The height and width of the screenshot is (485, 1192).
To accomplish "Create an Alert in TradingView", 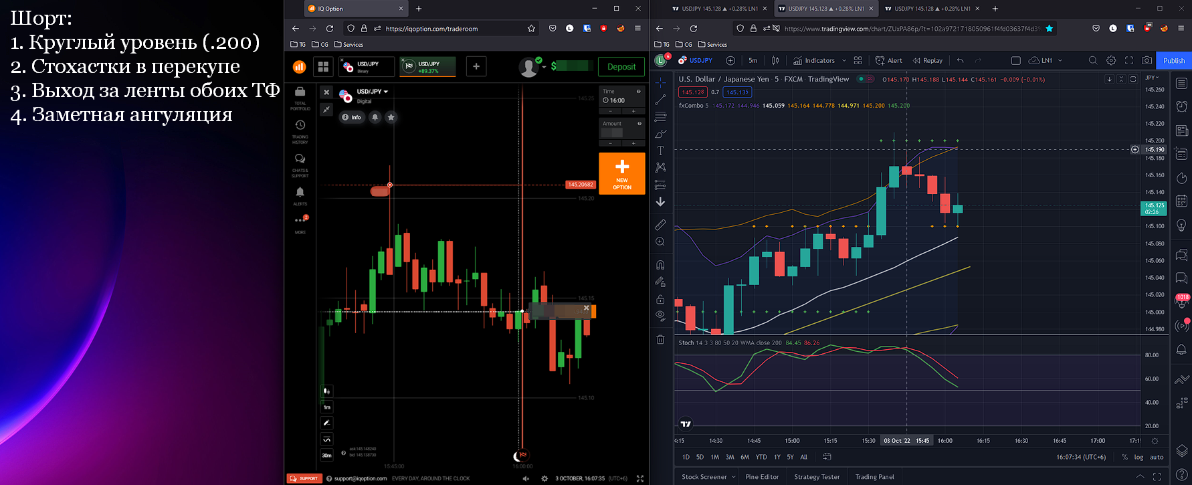I will tap(889, 60).
